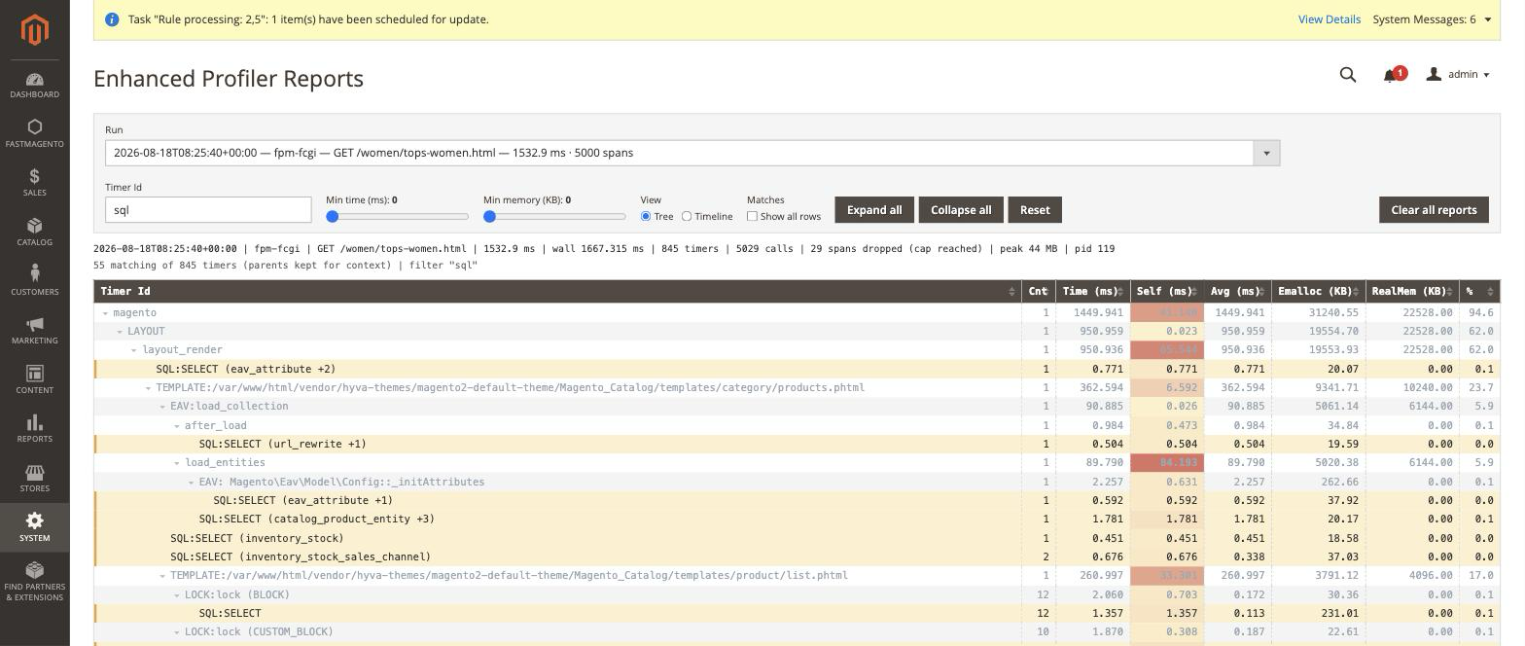
Task: Sort by the RealMem (KB) column header
Action: [x=1412, y=291]
